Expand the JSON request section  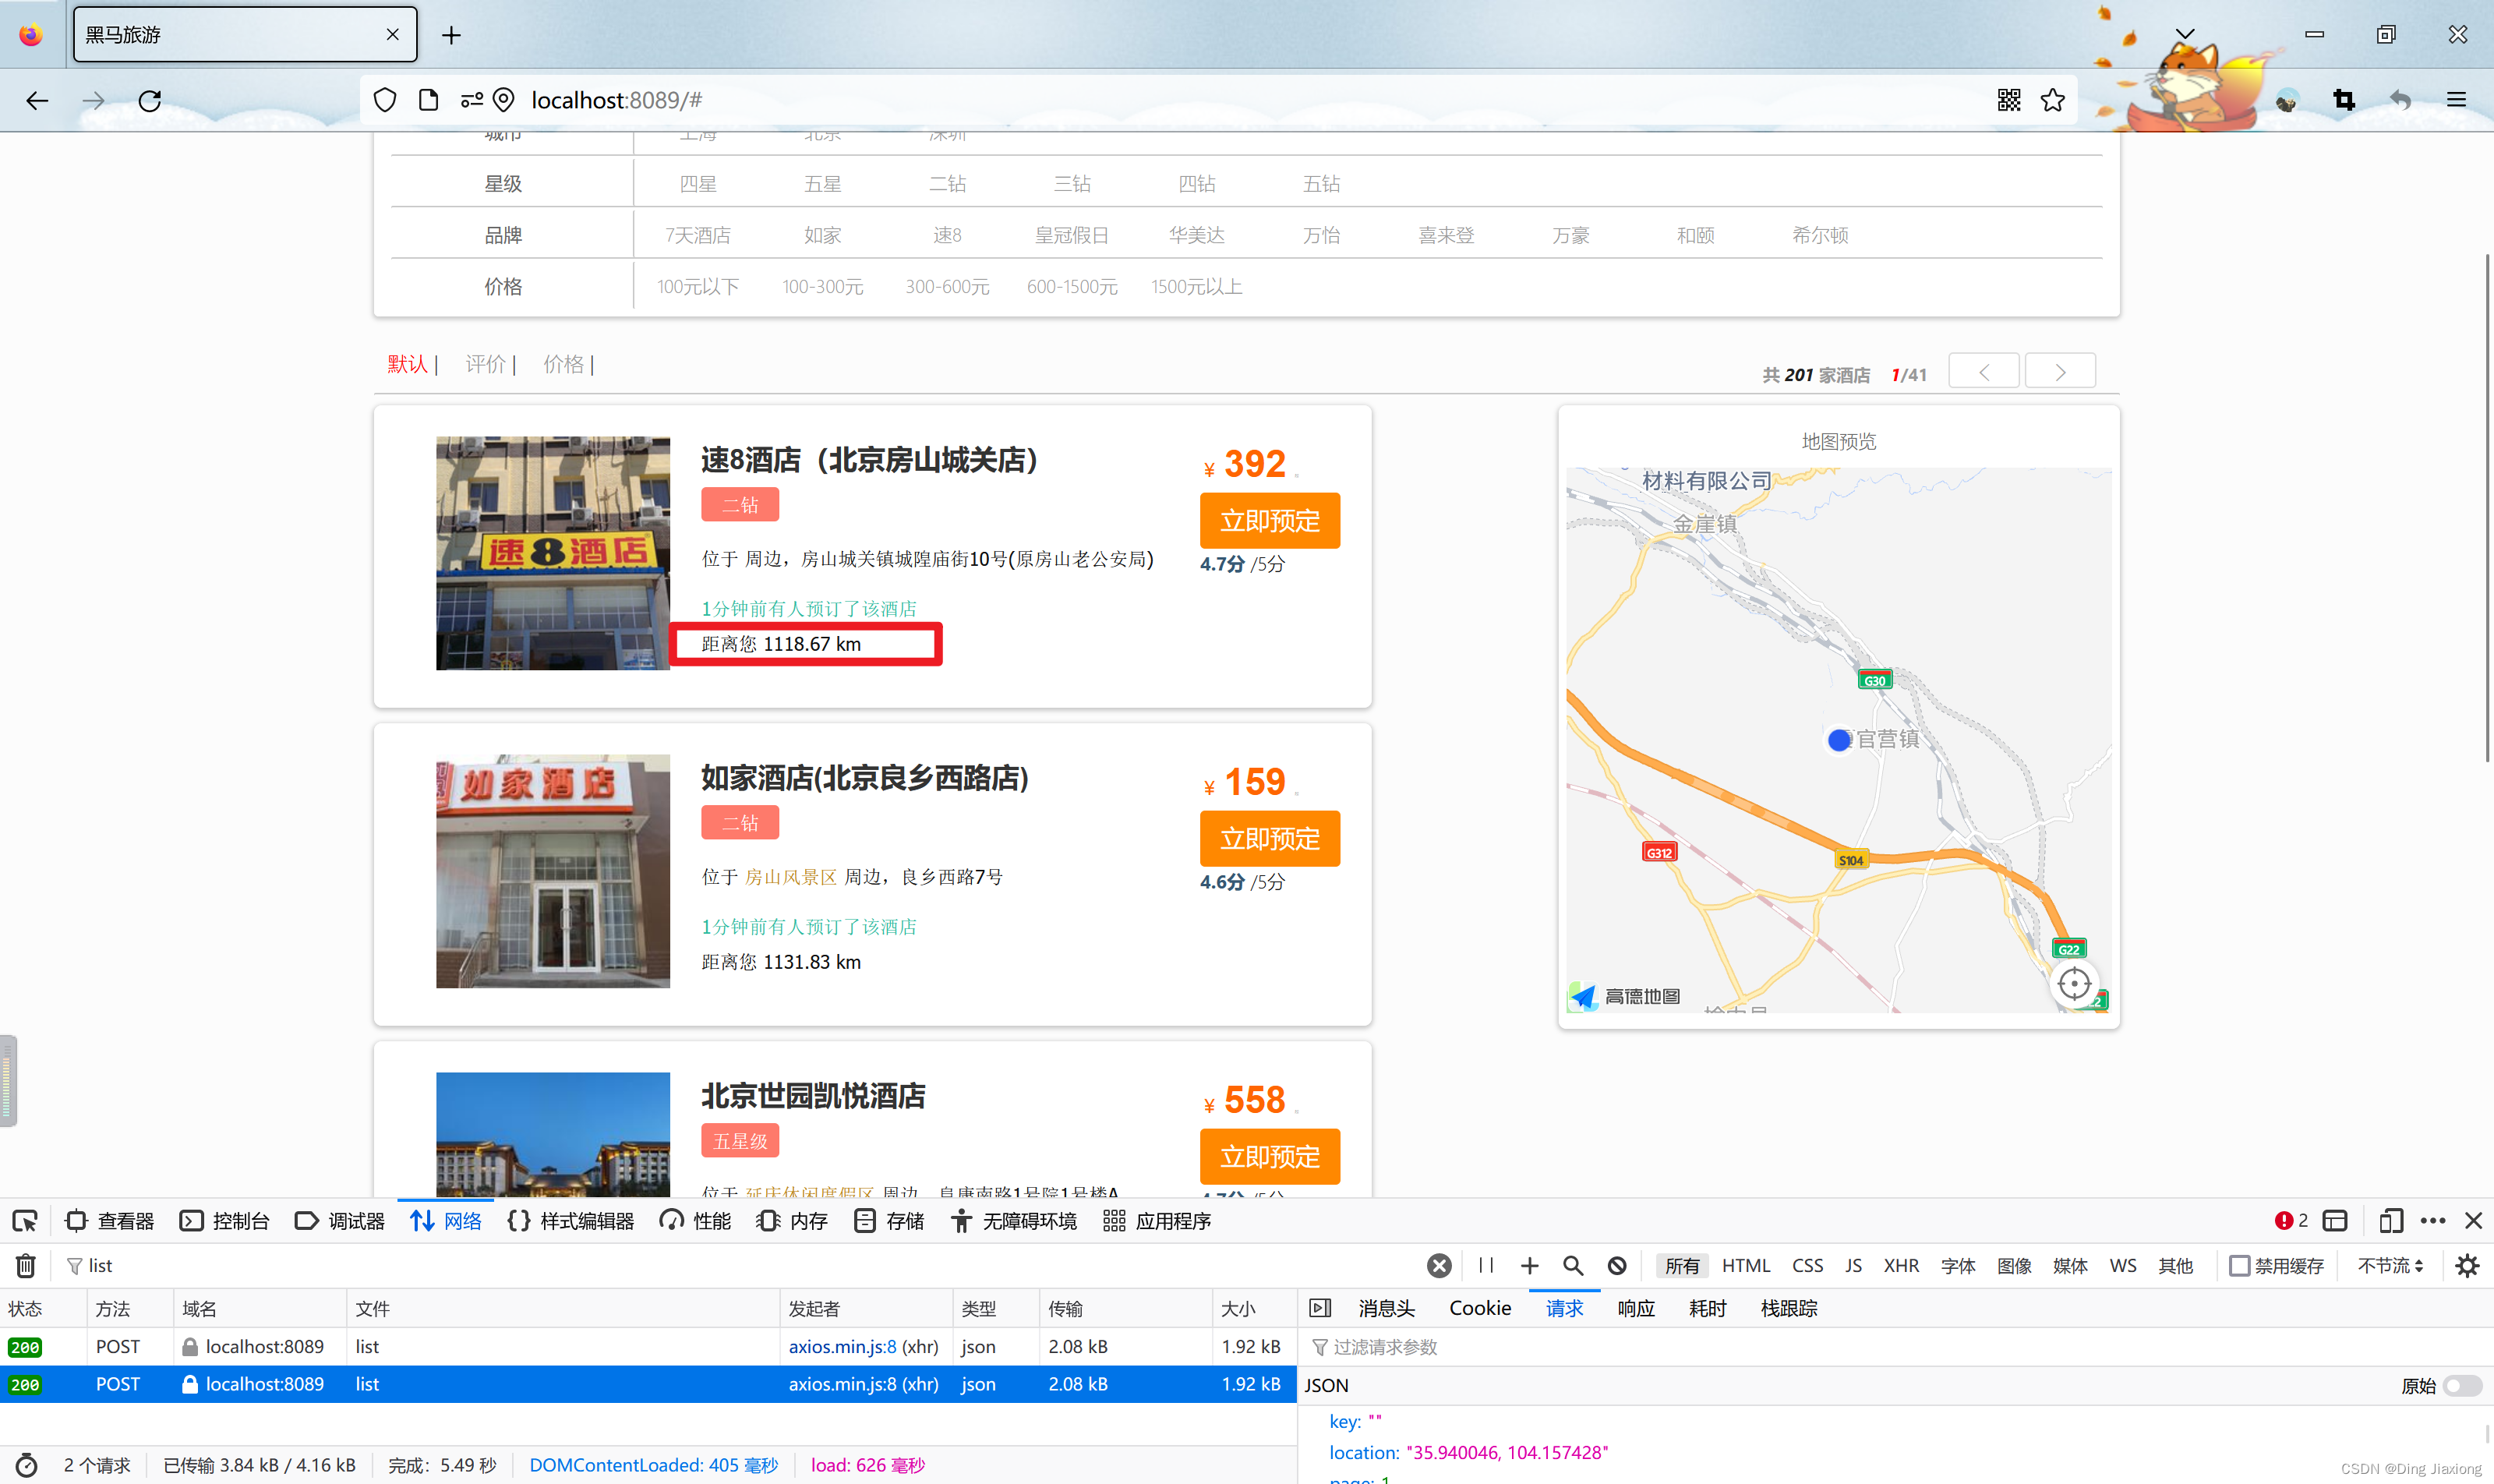1326,1386
